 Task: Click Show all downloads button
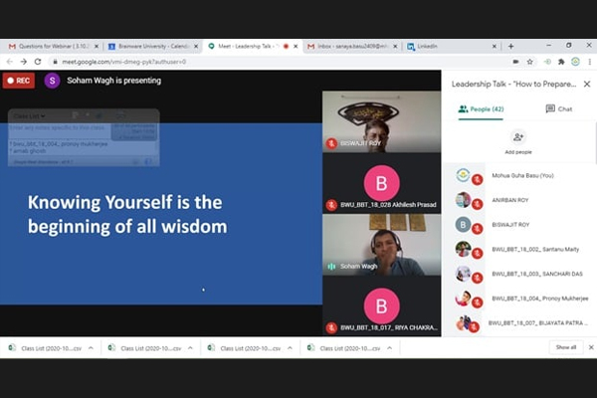(x=565, y=347)
